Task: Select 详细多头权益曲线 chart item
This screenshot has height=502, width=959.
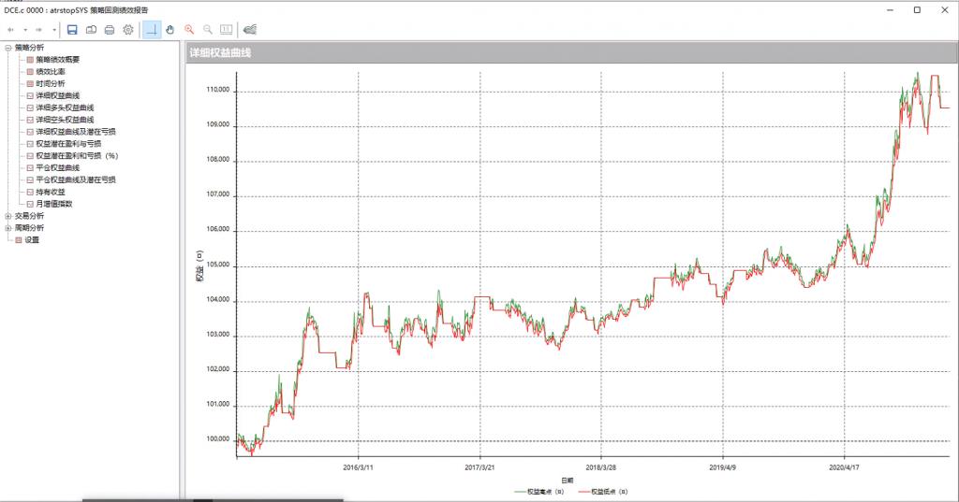Action: pyautogui.click(x=65, y=108)
